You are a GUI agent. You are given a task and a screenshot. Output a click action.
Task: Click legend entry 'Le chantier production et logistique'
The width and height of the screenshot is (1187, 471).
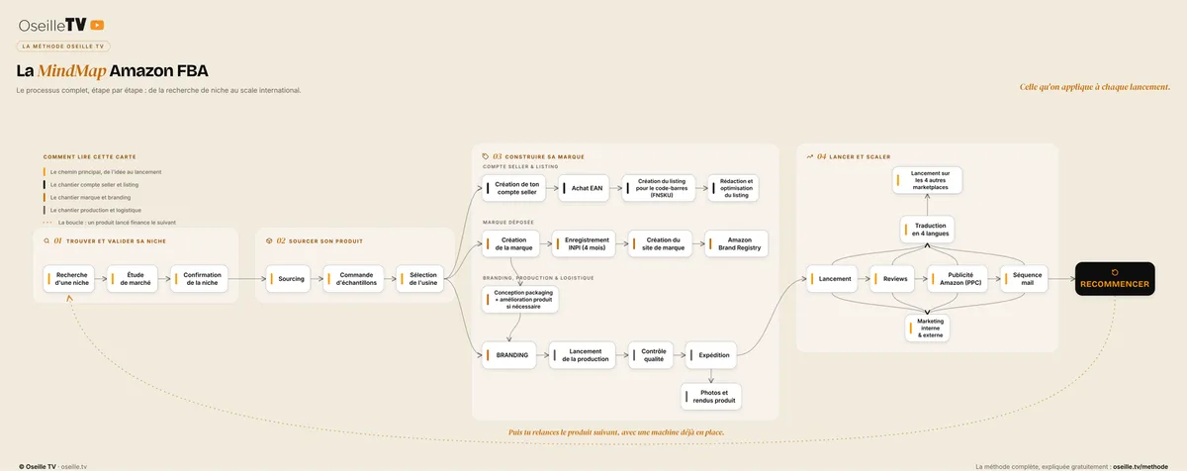point(95,210)
